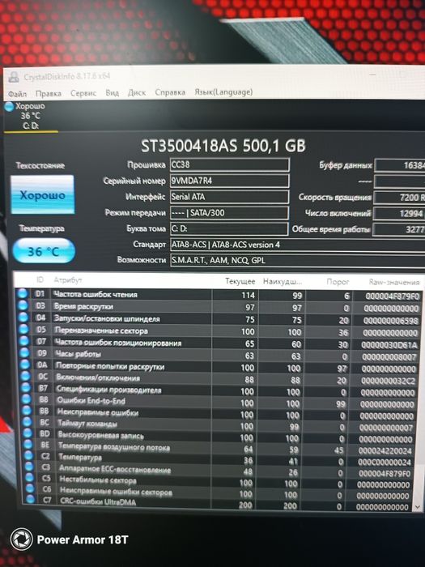Select the Частота ошибок позиционирования row
This screenshot has width=425, height=567.
tap(219, 343)
